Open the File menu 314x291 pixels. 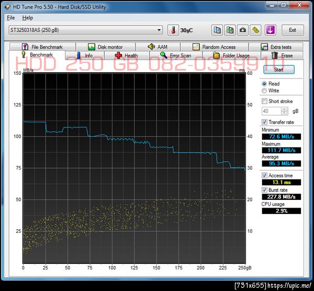11,18
